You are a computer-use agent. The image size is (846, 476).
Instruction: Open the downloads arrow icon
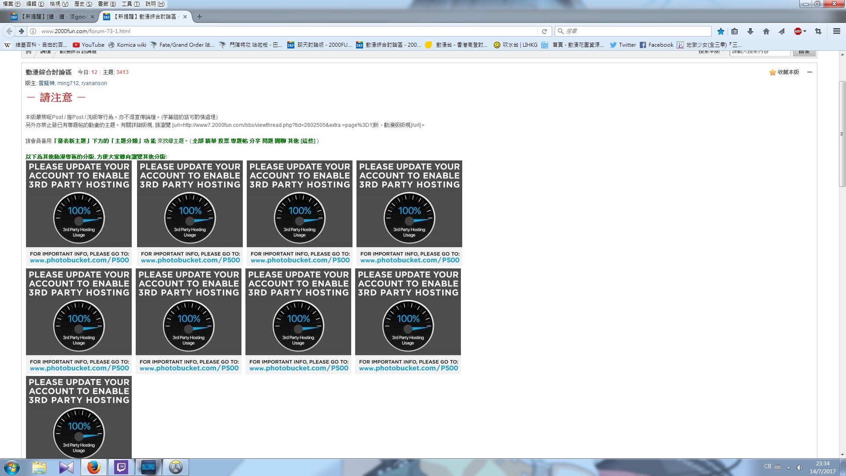pos(750,31)
